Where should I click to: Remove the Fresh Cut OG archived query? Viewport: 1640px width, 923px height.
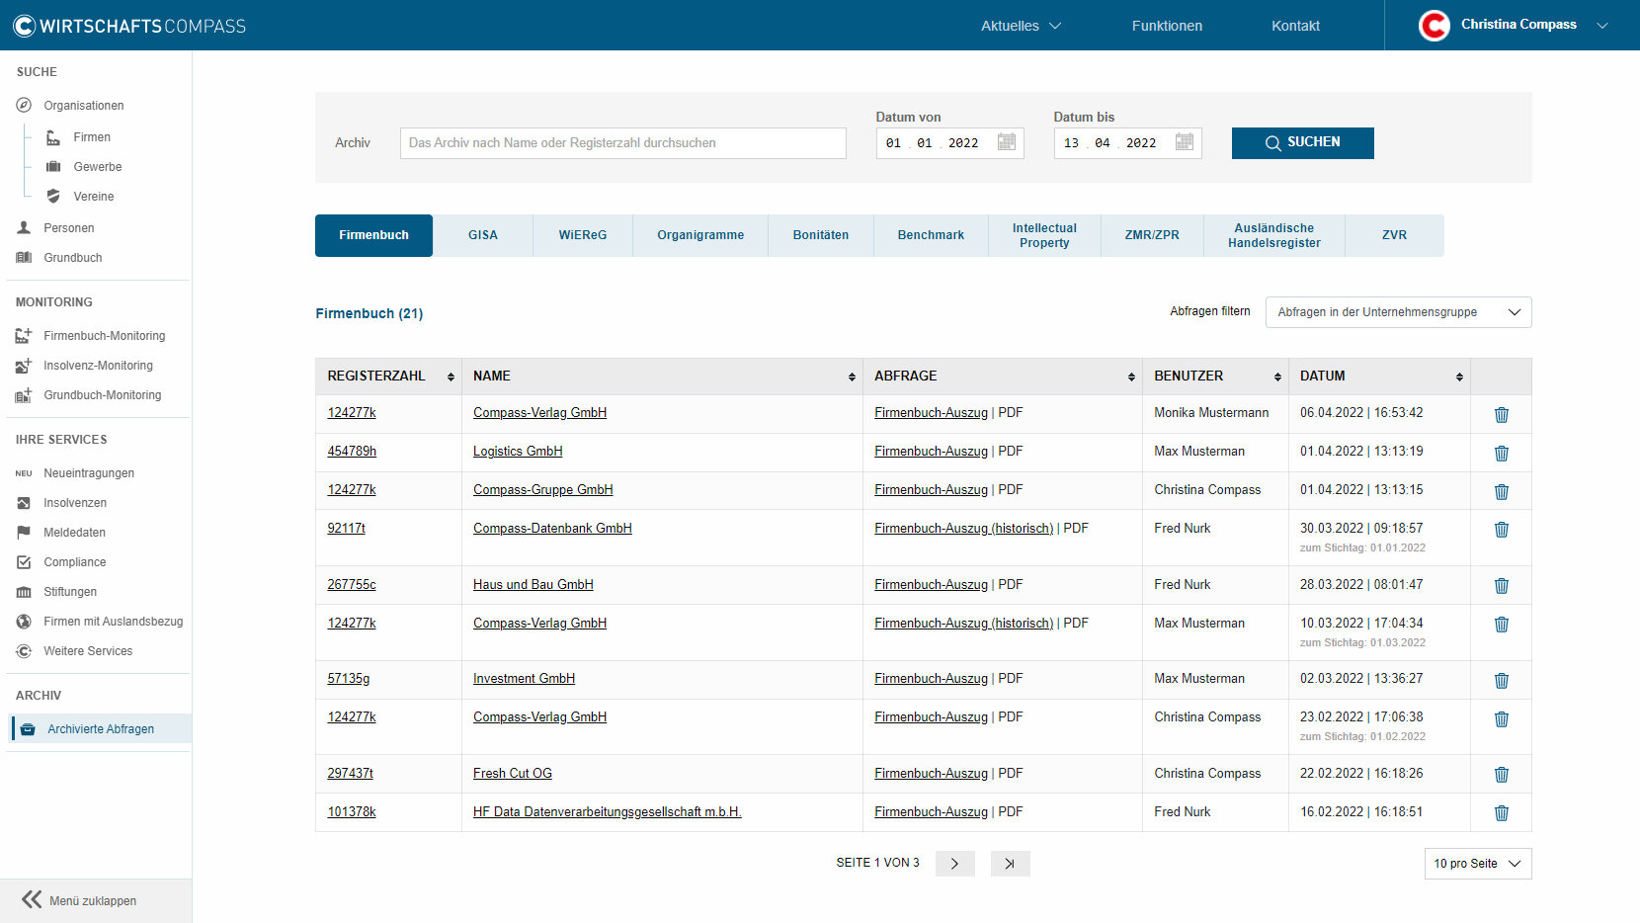(x=1501, y=775)
